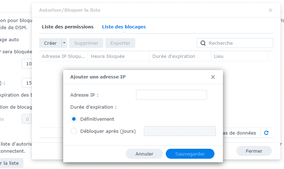
Task: Click the refresh icon in the list footer
Action: 266,133
